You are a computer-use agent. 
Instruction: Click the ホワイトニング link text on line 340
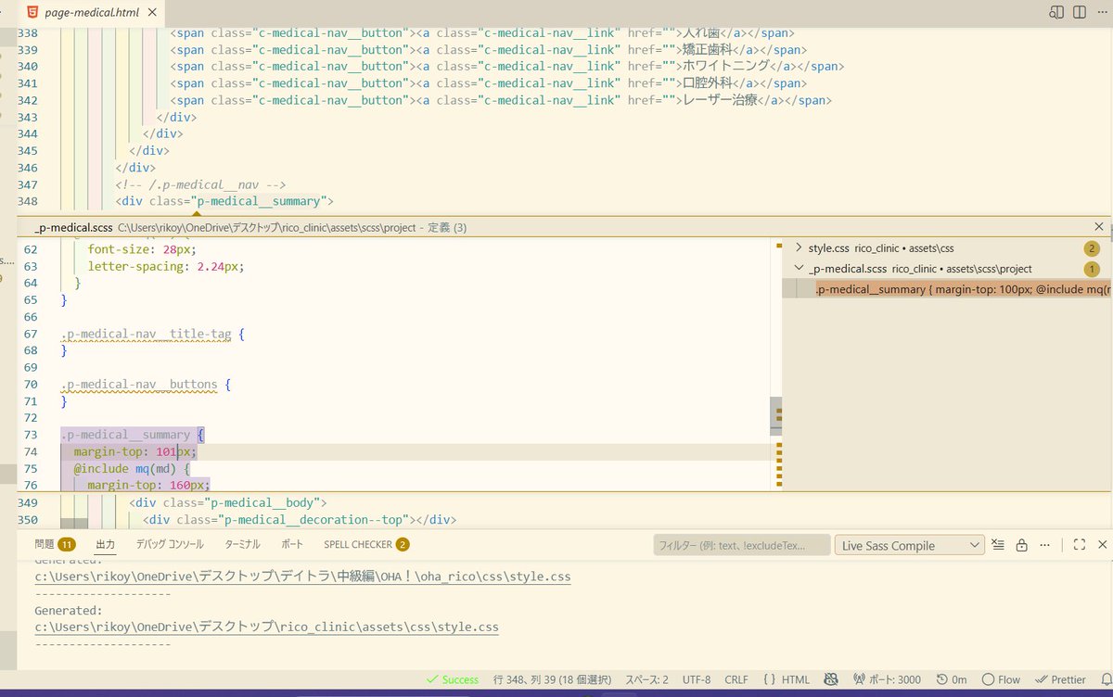pyautogui.click(x=726, y=66)
